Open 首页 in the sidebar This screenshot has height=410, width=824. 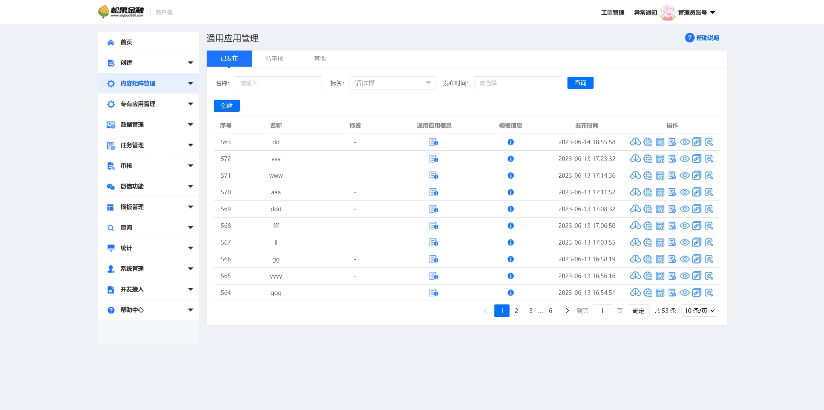(x=148, y=42)
